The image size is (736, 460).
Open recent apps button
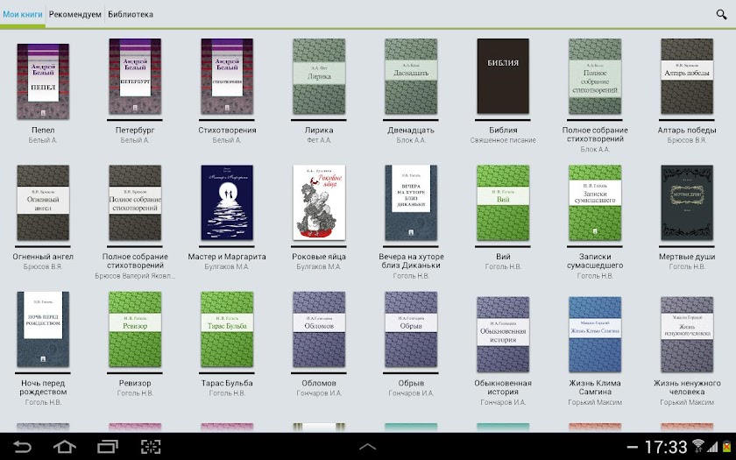(108, 446)
